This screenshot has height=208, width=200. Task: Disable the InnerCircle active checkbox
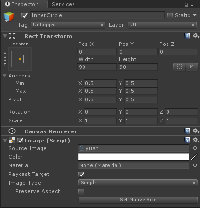tap(25, 16)
